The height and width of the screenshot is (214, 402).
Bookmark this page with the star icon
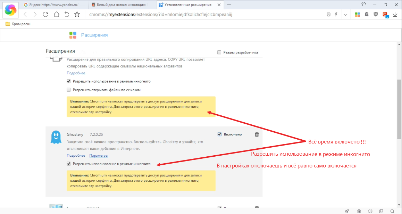(x=77, y=15)
